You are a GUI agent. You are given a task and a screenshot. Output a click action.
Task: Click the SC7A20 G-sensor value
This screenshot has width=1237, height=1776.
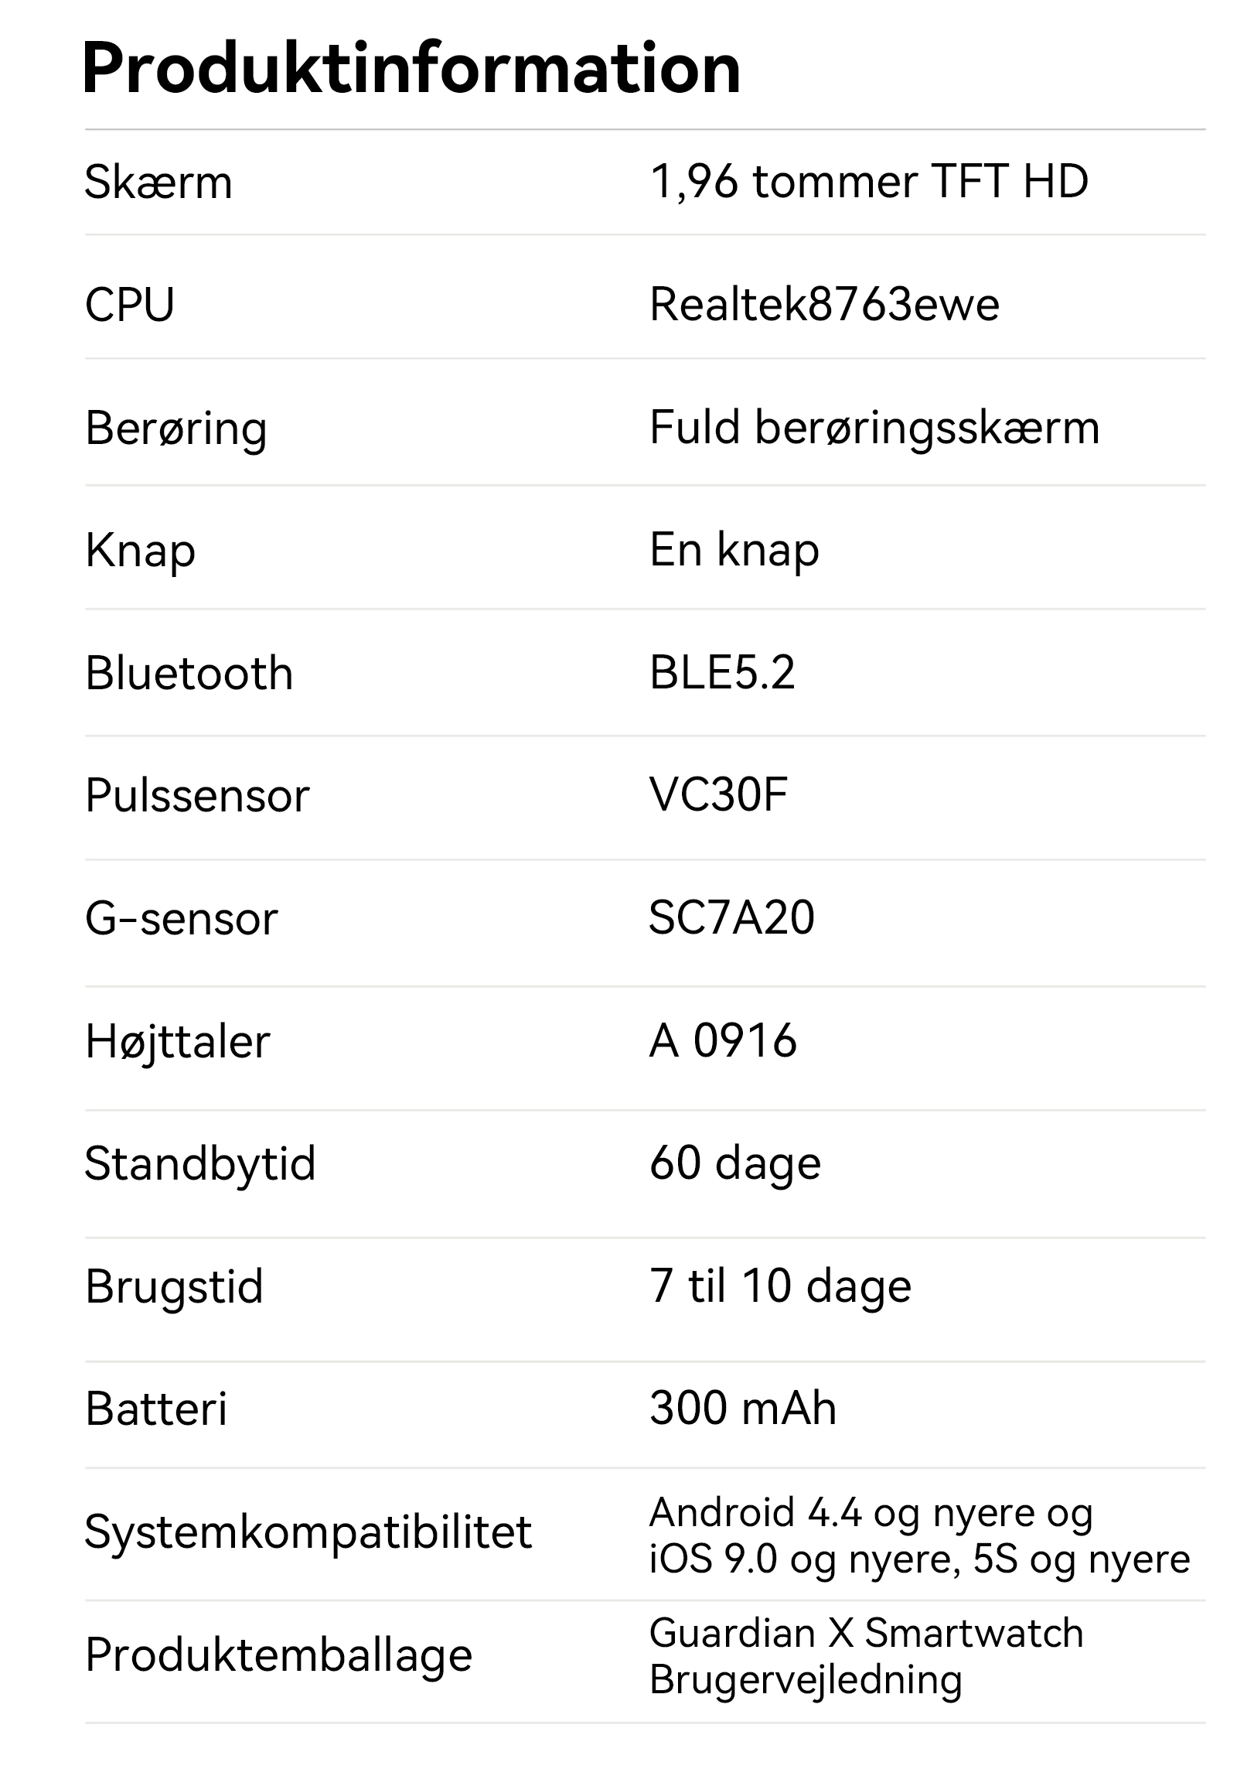tap(731, 918)
